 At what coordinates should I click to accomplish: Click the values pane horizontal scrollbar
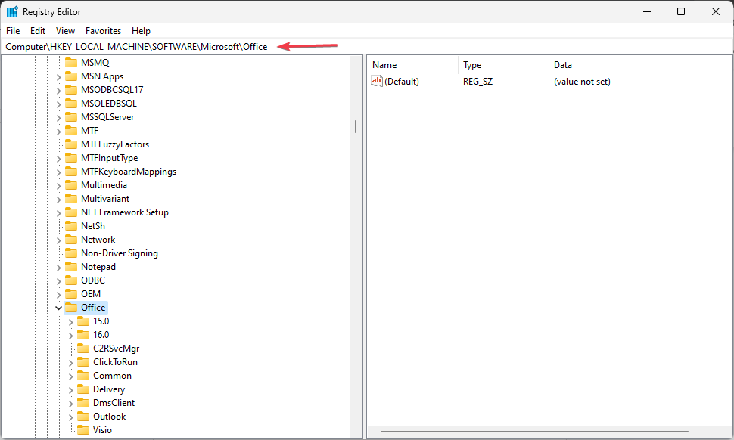tap(534, 432)
